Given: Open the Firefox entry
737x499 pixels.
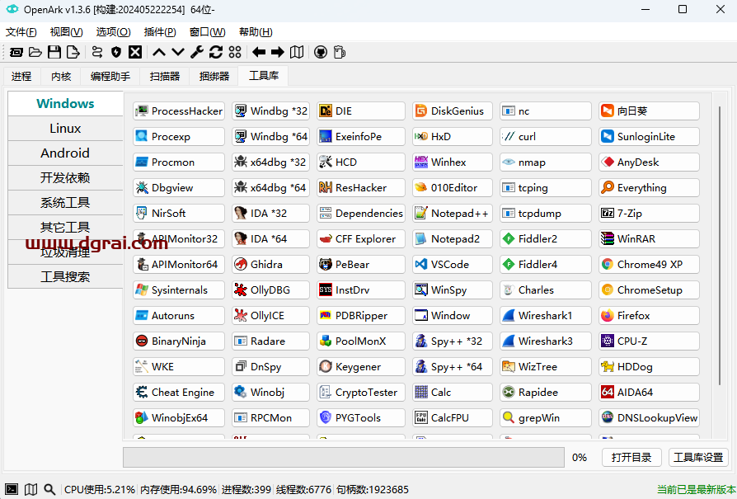Looking at the screenshot, I should coord(649,316).
